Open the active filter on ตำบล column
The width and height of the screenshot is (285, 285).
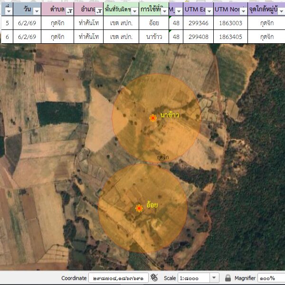[x=69, y=10]
